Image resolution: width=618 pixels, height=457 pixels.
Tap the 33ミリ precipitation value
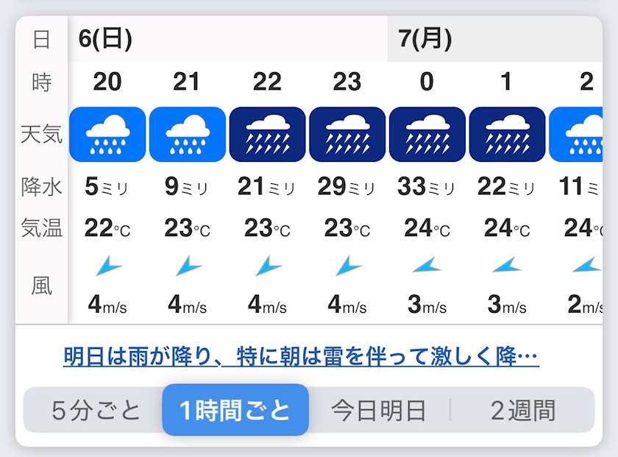pyautogui.click(x=427, y=186)
